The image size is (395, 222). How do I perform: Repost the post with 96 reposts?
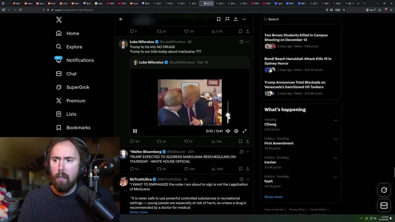[161, 169]
